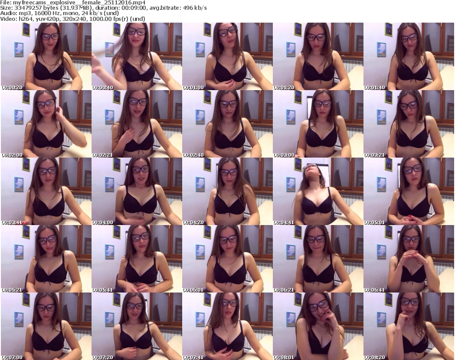The image size is (455, 360).
Task: Click the Video h264 info line
Action: 72,19
